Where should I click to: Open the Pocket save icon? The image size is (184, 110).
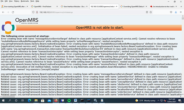pyautogui.click(x=171, y=12)
